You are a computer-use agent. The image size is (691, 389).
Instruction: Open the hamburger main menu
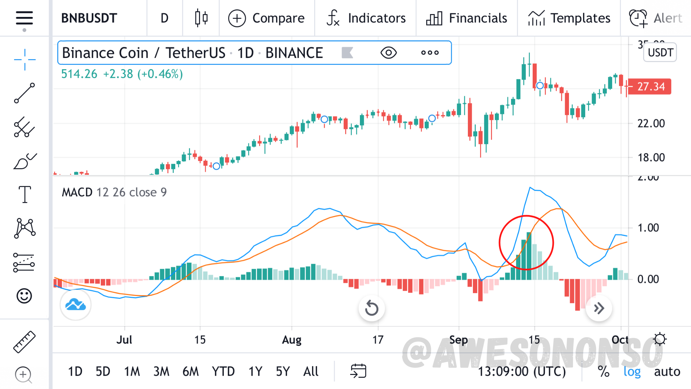pos(24,18)
